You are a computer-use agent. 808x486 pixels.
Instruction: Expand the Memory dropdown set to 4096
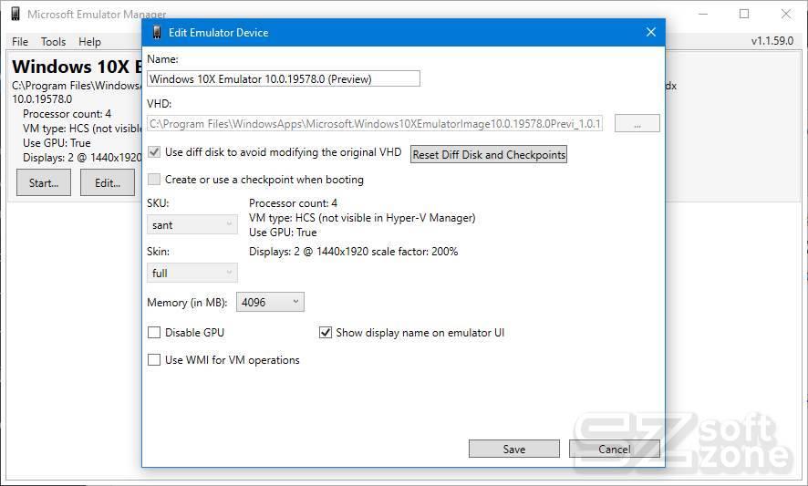[x=270, y=302]
